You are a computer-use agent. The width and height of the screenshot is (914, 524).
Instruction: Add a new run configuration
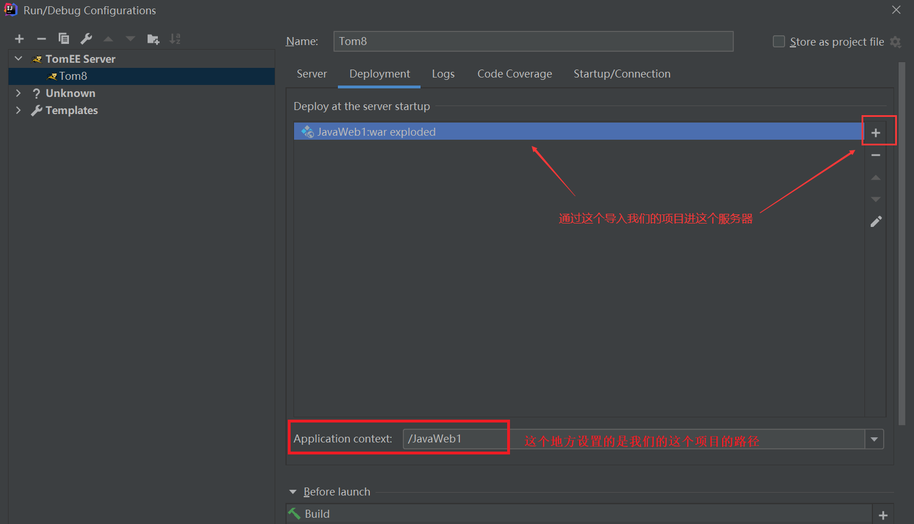[19, 39]
